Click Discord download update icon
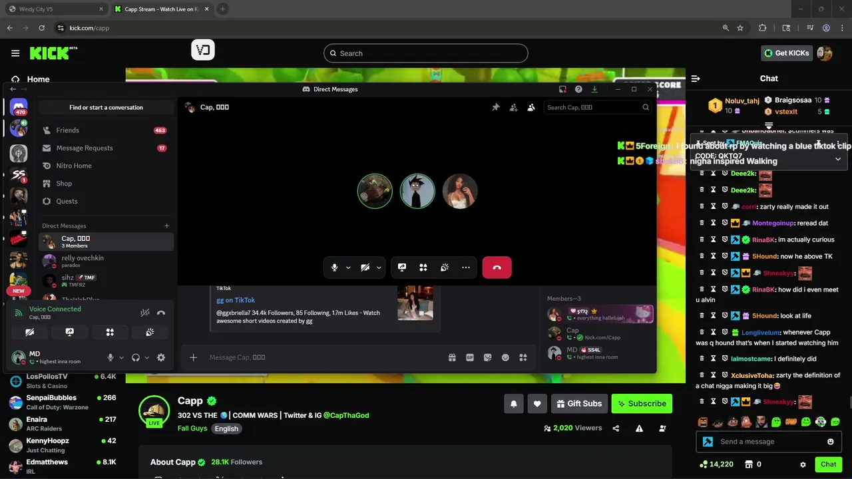Viewport: 852px width, 479px height. (x=594, y=89)
